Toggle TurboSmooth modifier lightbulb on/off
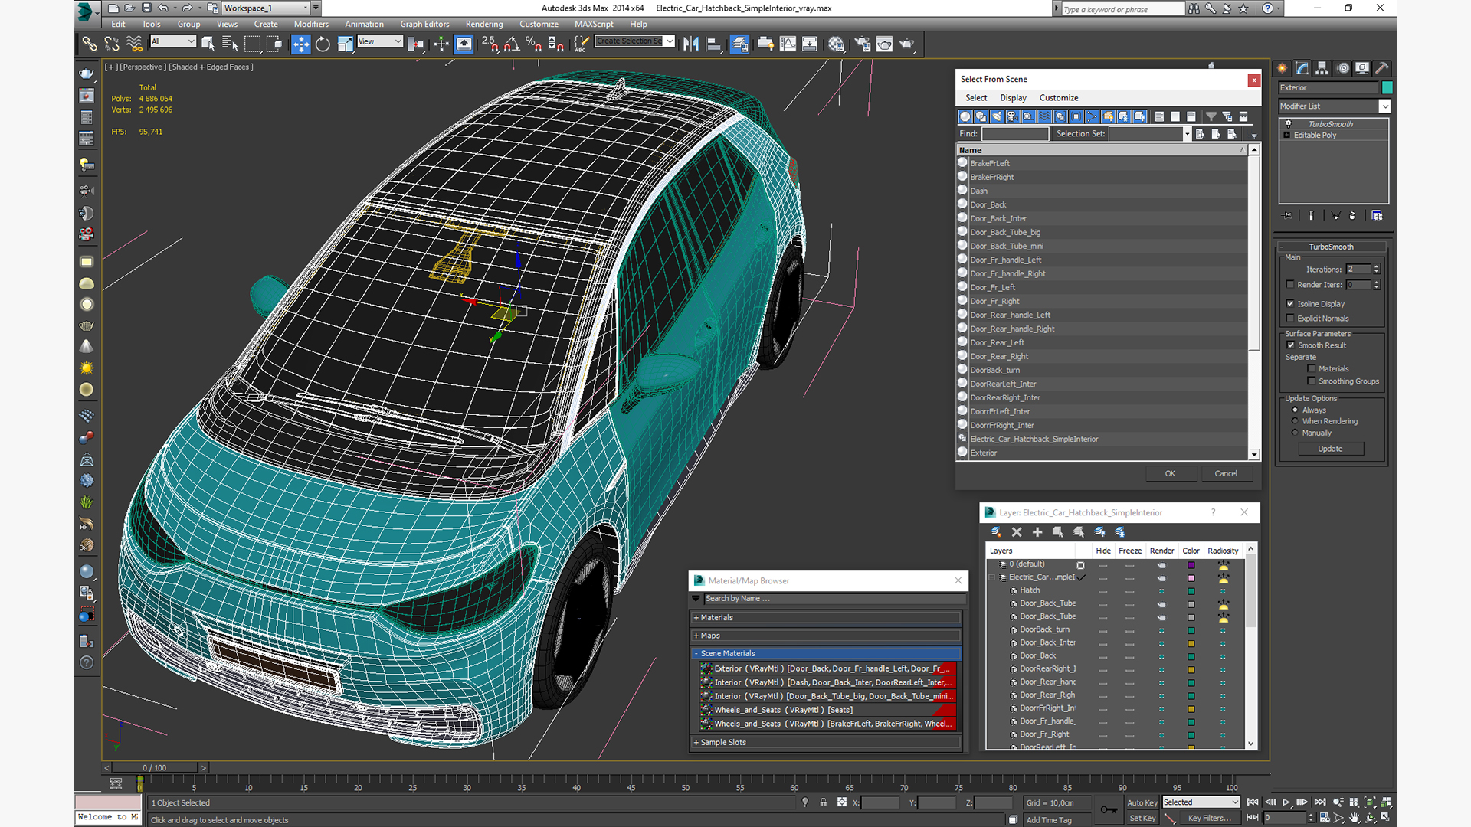This screenshot has height=827, width=1471. tap(1288, 123)
